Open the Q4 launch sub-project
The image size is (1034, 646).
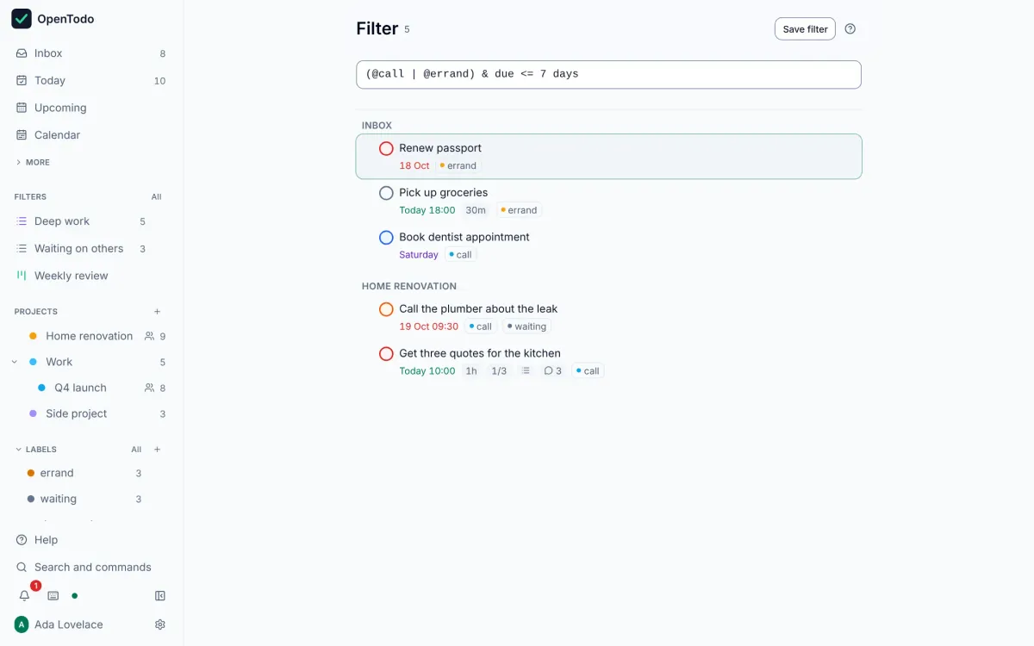click(x=80, y=388)
